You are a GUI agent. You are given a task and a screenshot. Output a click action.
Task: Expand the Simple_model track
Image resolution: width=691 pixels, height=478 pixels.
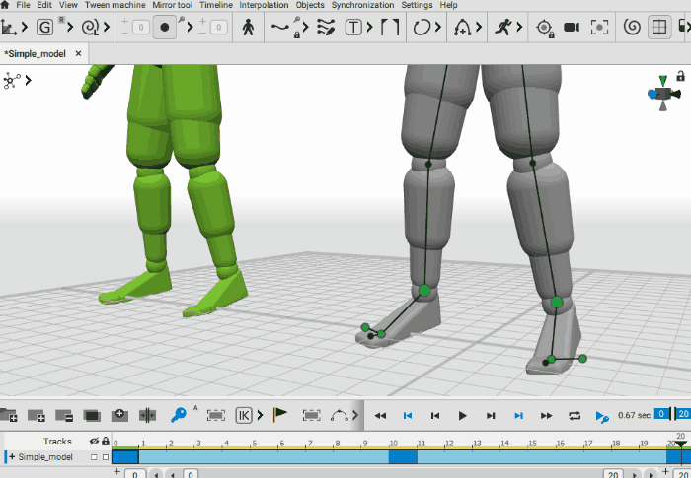(x=11, y=457)
